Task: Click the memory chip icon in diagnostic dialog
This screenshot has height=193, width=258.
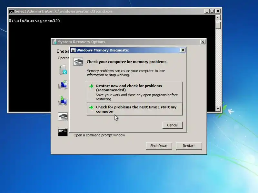Action: pyautogui.click(x=78, y=62)
